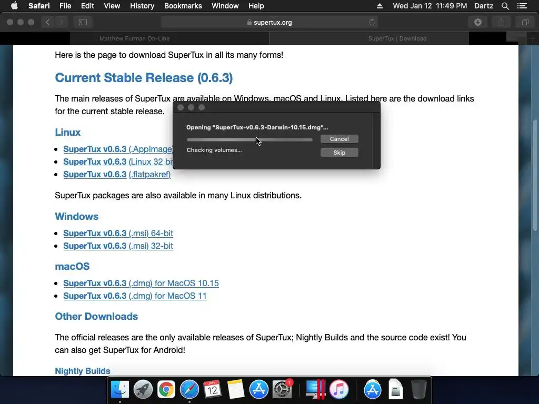
Task: Download SuperTux v0.6.3 (.msi) 32-bit
Action: click(x=118, y=246)
